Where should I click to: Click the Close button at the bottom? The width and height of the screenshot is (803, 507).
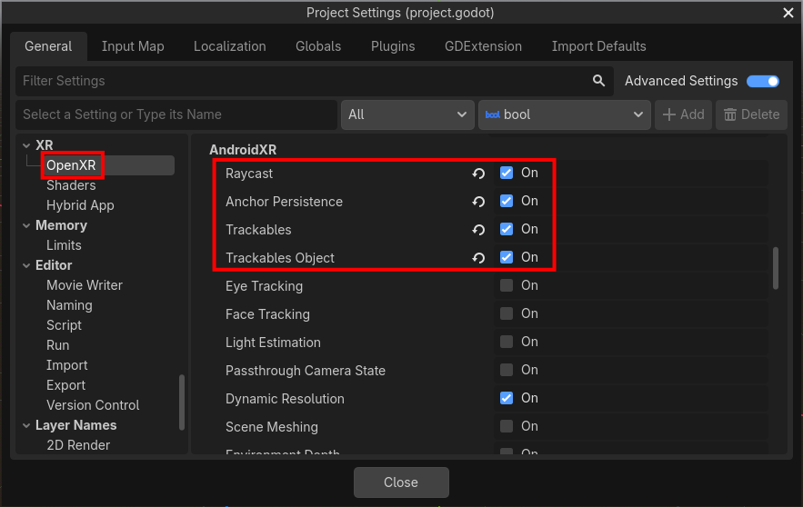point(401,482)
